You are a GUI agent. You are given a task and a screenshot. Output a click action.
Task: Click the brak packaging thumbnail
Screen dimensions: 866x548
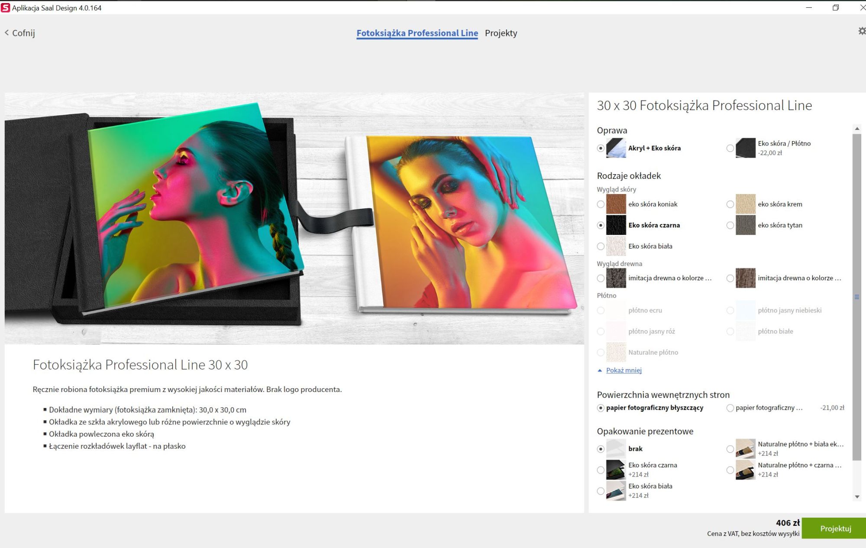click(616, 449)
